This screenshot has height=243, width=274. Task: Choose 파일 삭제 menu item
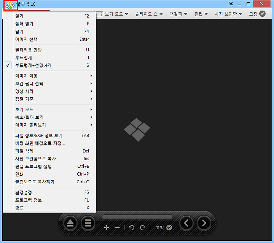tap(49, 151)
